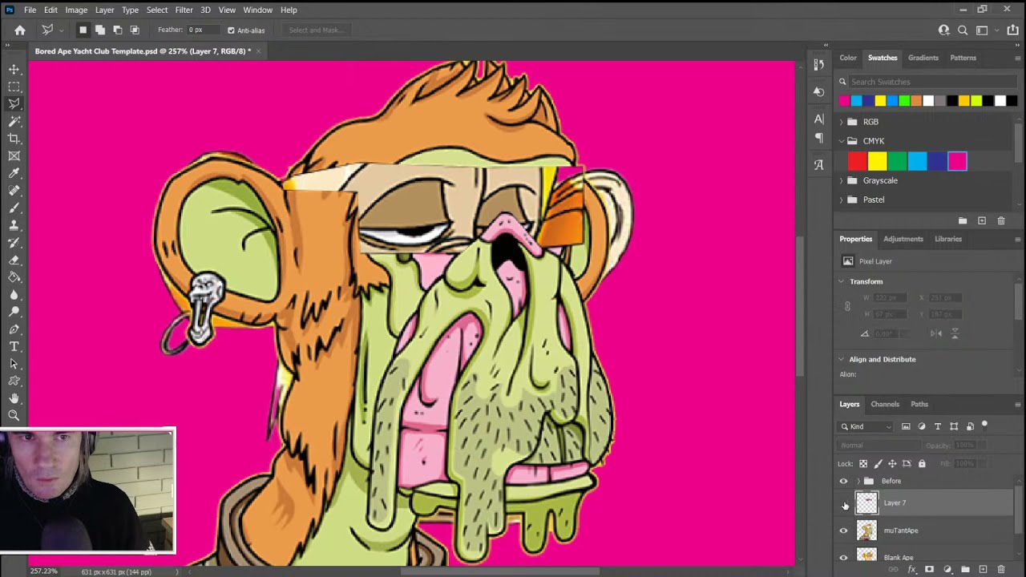Hide the Blank Ape layer

tap(843, 558)
